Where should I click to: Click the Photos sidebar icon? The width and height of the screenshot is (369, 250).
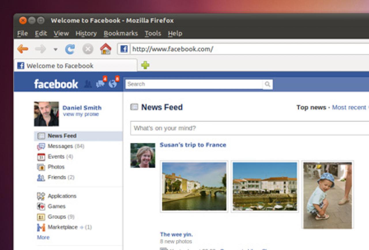pos(41,167)
